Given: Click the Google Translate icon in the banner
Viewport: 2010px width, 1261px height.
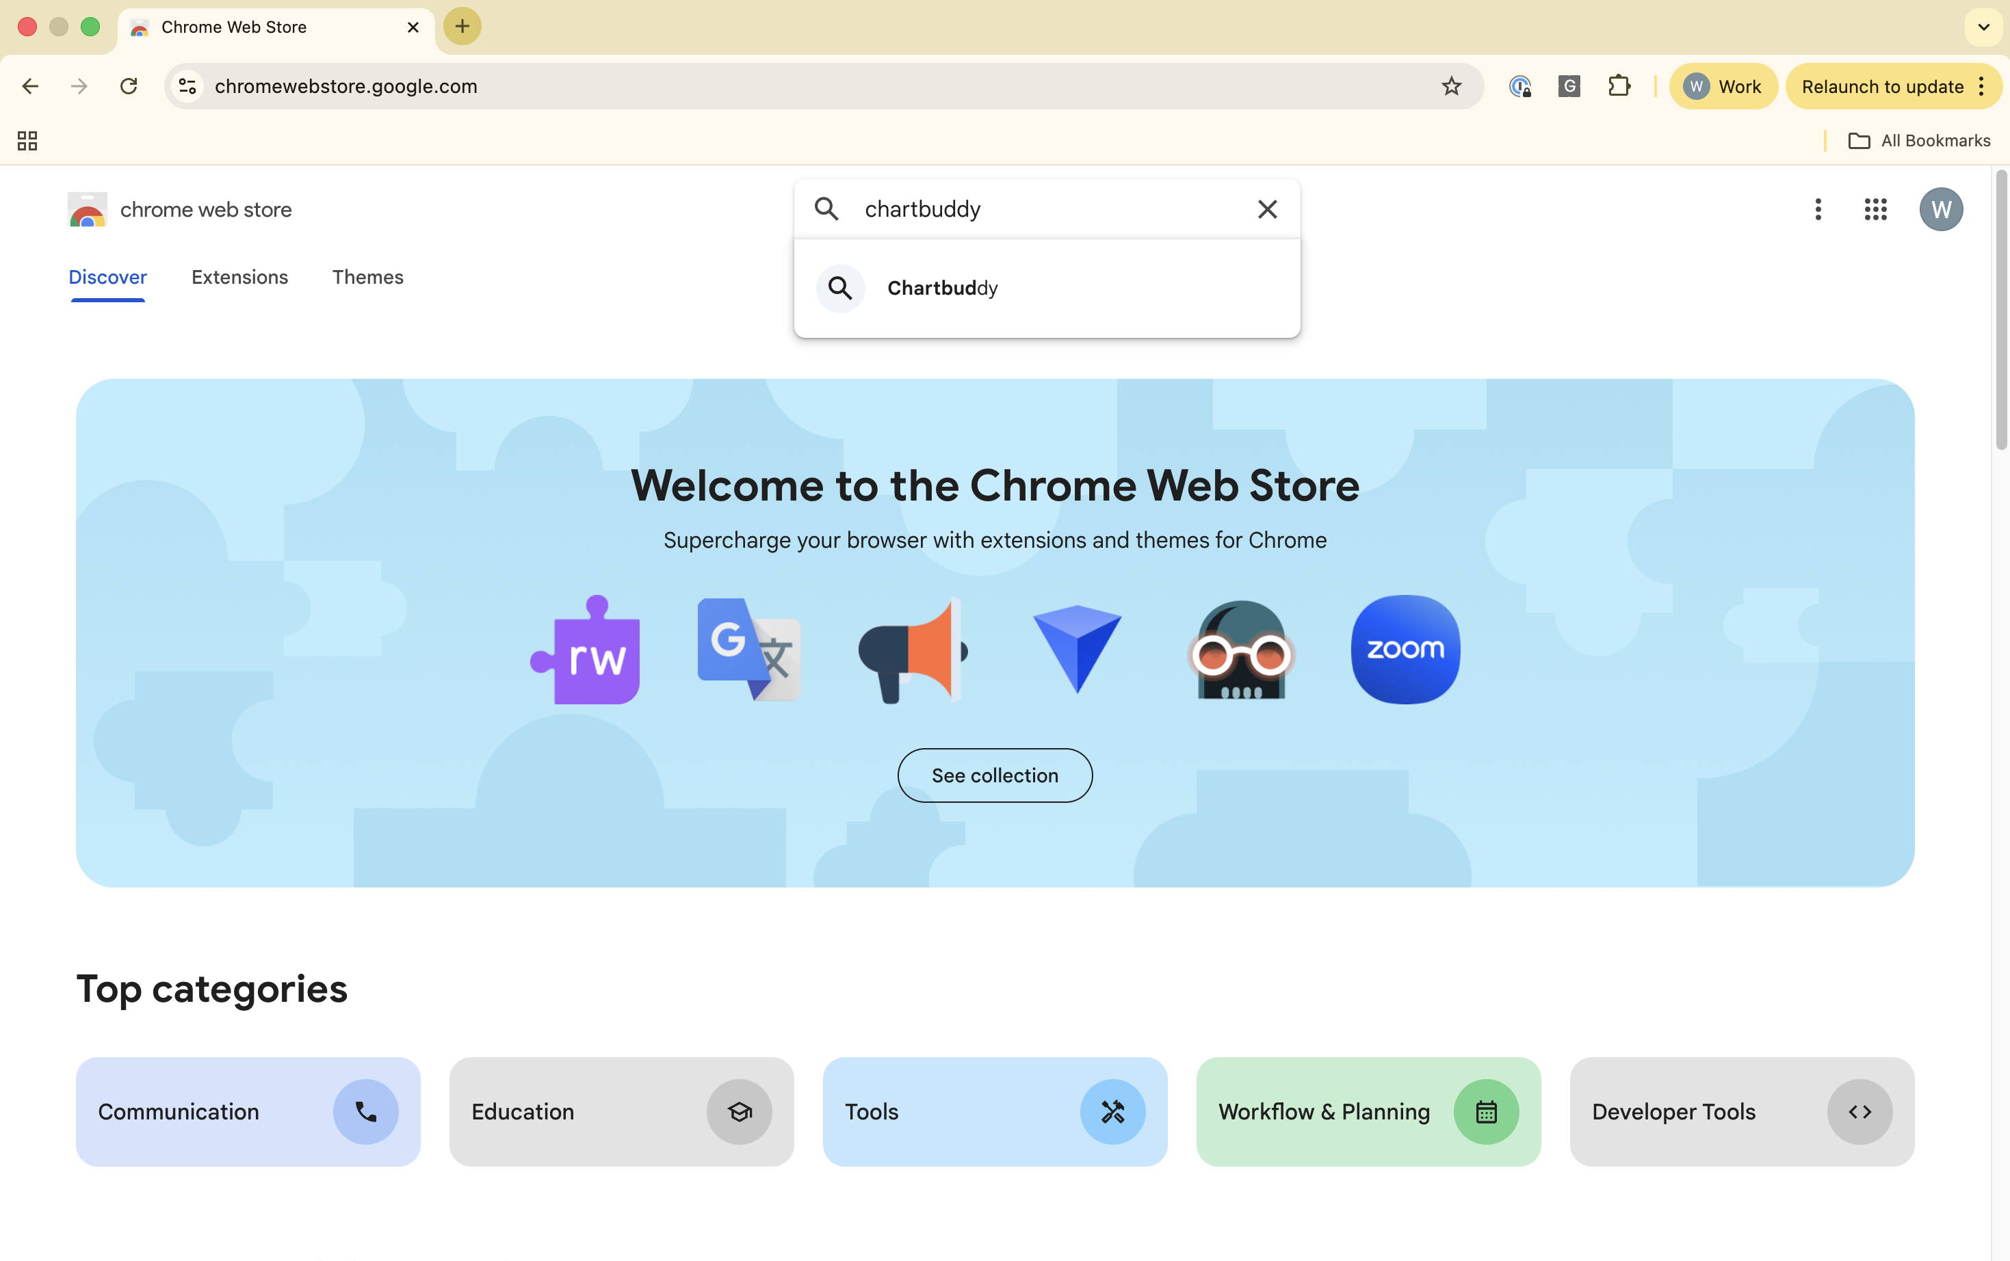Looking at the screenshot, I should pos(748,650).
